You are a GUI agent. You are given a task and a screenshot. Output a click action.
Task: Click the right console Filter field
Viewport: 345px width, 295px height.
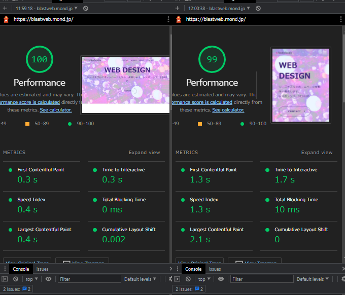click(x=262, y=279)
